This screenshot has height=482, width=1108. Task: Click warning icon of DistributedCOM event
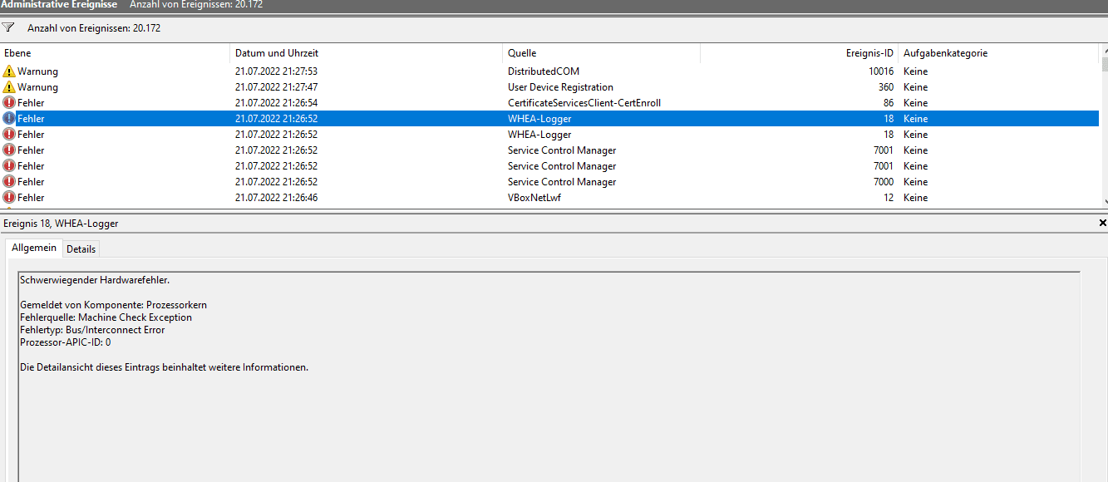click(9, 71)
